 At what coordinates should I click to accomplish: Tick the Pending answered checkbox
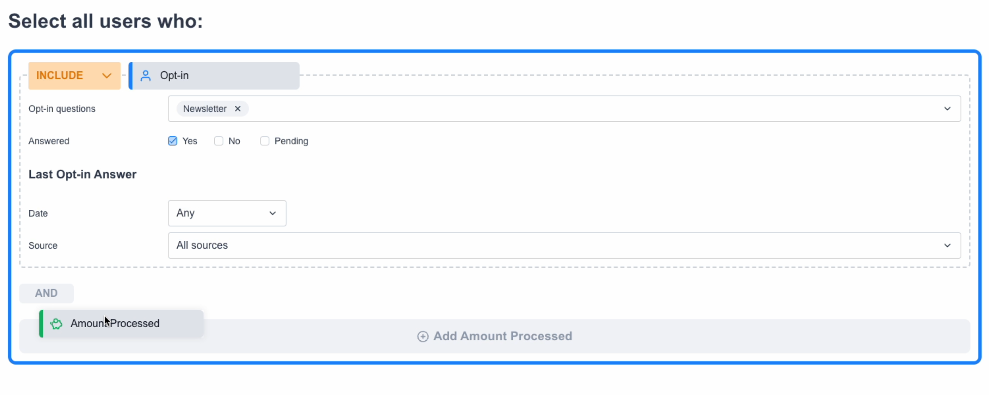click(265, 141)
